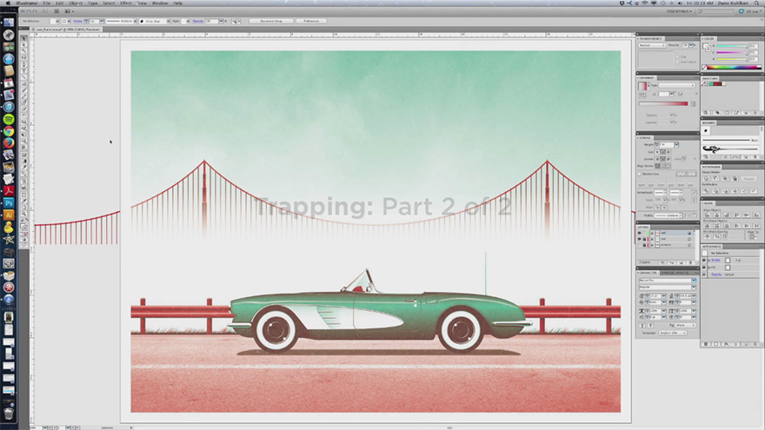Open Spotify from the Dock
The height and width of the screenshot is (430, 765).
9,119
